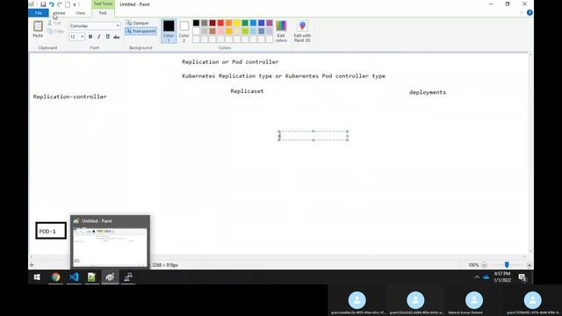Open the Notepad++ taskbar icon
The image size is (562, 316).
tap(91, 277)
